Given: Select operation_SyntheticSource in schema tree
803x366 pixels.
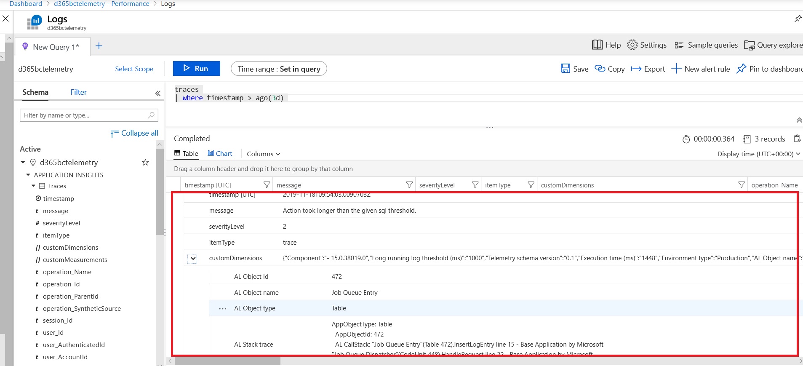Looking at the screenshot, I should (x=82, y=308).
